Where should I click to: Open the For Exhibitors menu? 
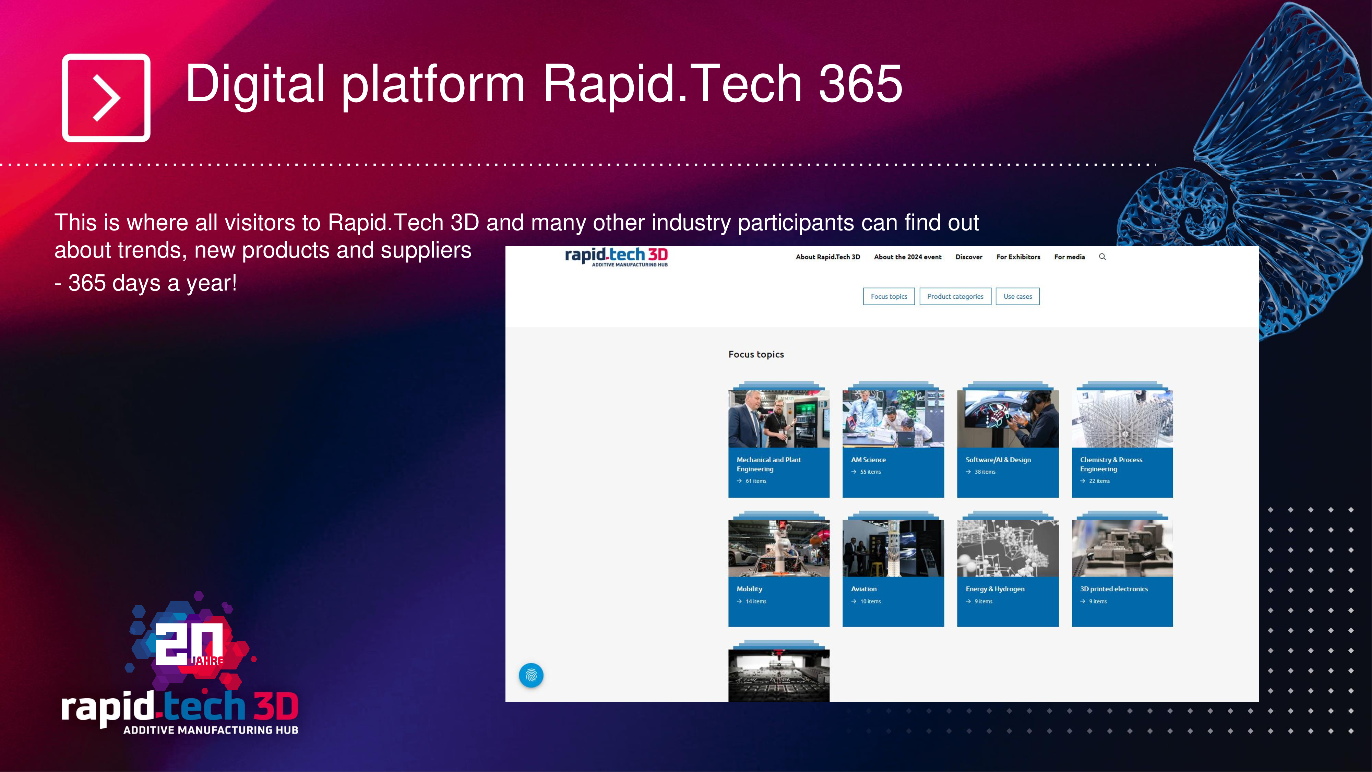(x=1018, y=257)
